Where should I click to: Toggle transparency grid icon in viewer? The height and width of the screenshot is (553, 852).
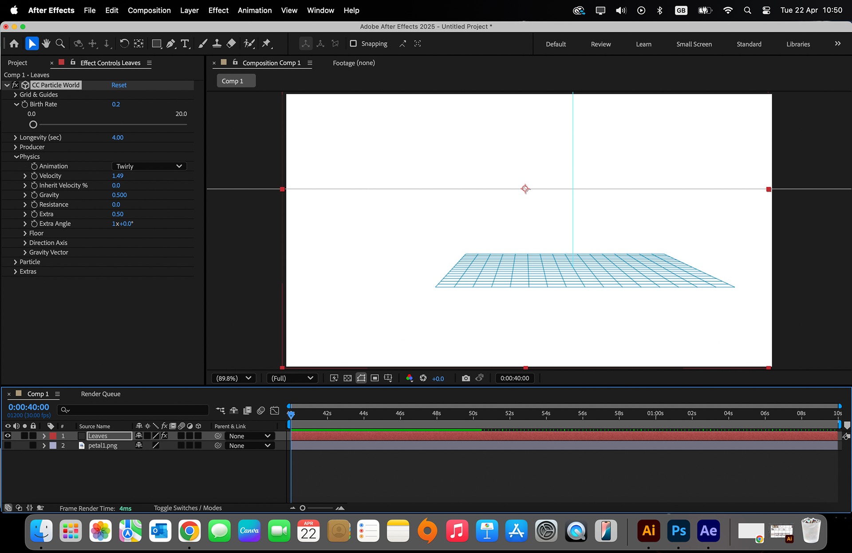pos(348,378)
